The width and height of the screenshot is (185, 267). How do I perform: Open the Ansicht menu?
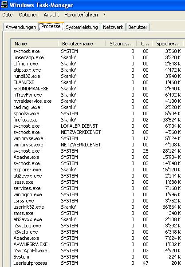click(x=51, y=15)
